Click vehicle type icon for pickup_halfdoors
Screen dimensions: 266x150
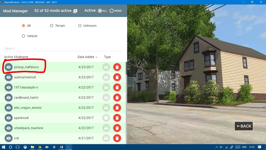(x=106, y=67)
